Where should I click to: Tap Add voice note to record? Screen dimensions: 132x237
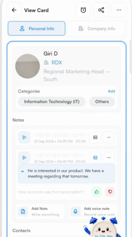click(x=93, y=211)
